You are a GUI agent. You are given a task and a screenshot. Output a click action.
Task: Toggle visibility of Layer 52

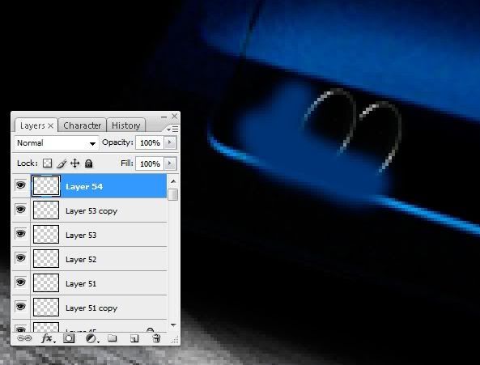(20, 258)
